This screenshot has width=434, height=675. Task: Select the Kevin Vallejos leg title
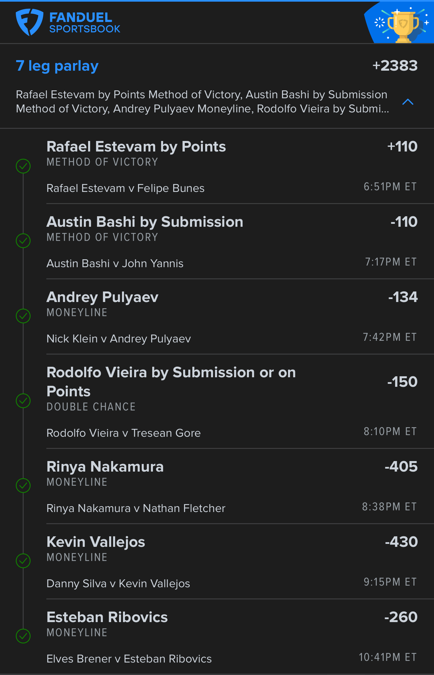pos(96,542)
